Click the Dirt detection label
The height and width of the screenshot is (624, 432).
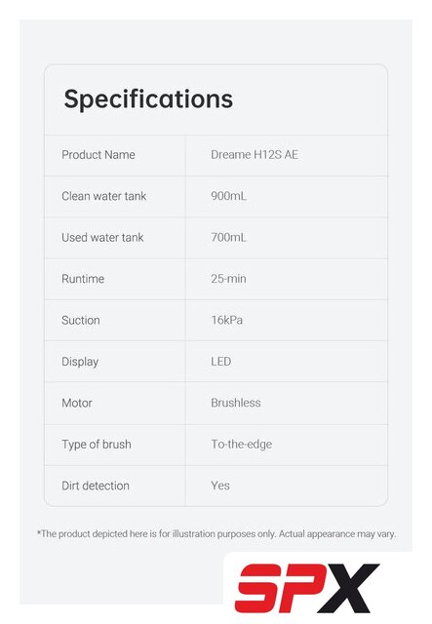(x=96, y=486)
